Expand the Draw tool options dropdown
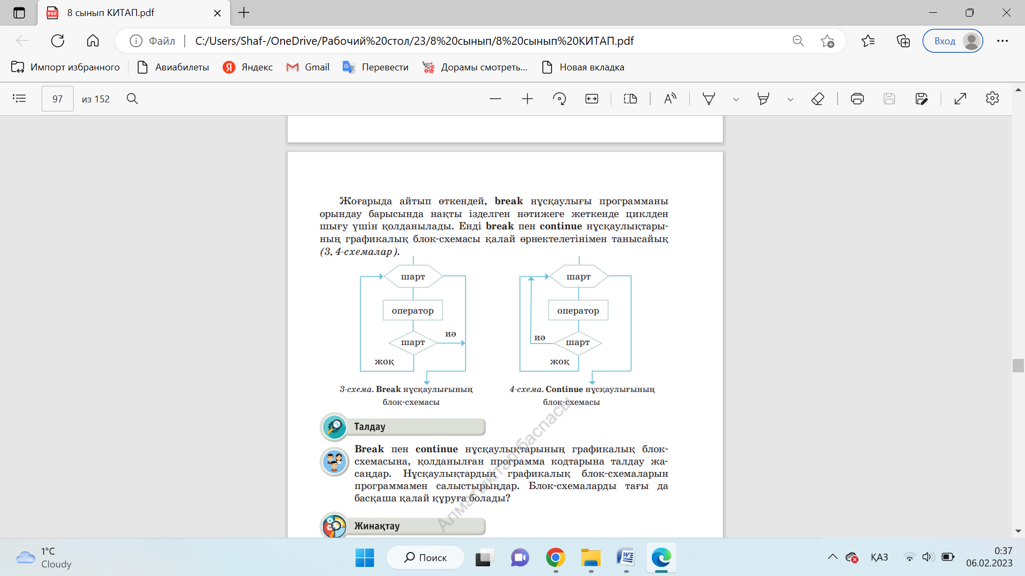This screenshot has width=1025, height=576. click(736, 99)
